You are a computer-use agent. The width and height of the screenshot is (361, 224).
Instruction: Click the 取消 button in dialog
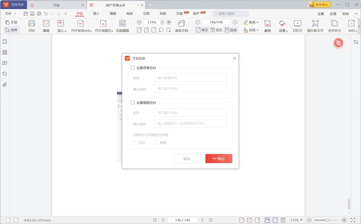(187, 159)
